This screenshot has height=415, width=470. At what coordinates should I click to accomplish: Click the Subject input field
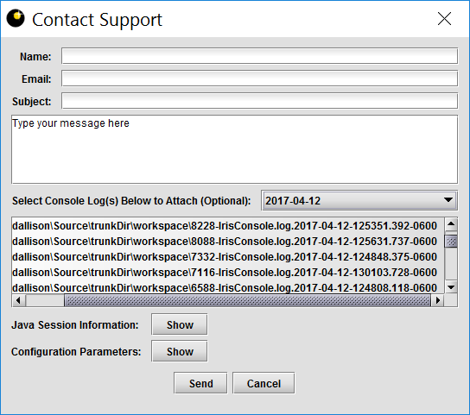tap(259, 101)
